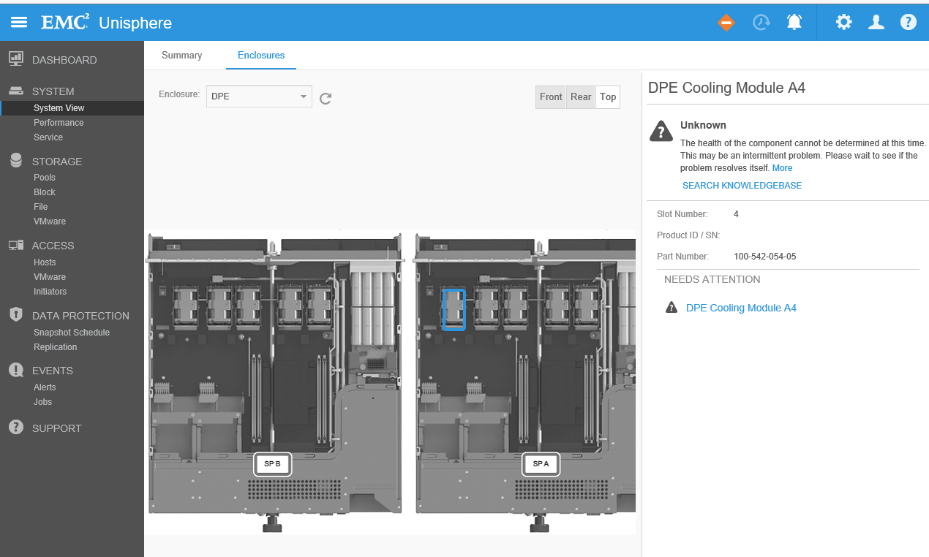Open the user account profile icon
The width and height of the screenshot is (929, 557).
876,23
